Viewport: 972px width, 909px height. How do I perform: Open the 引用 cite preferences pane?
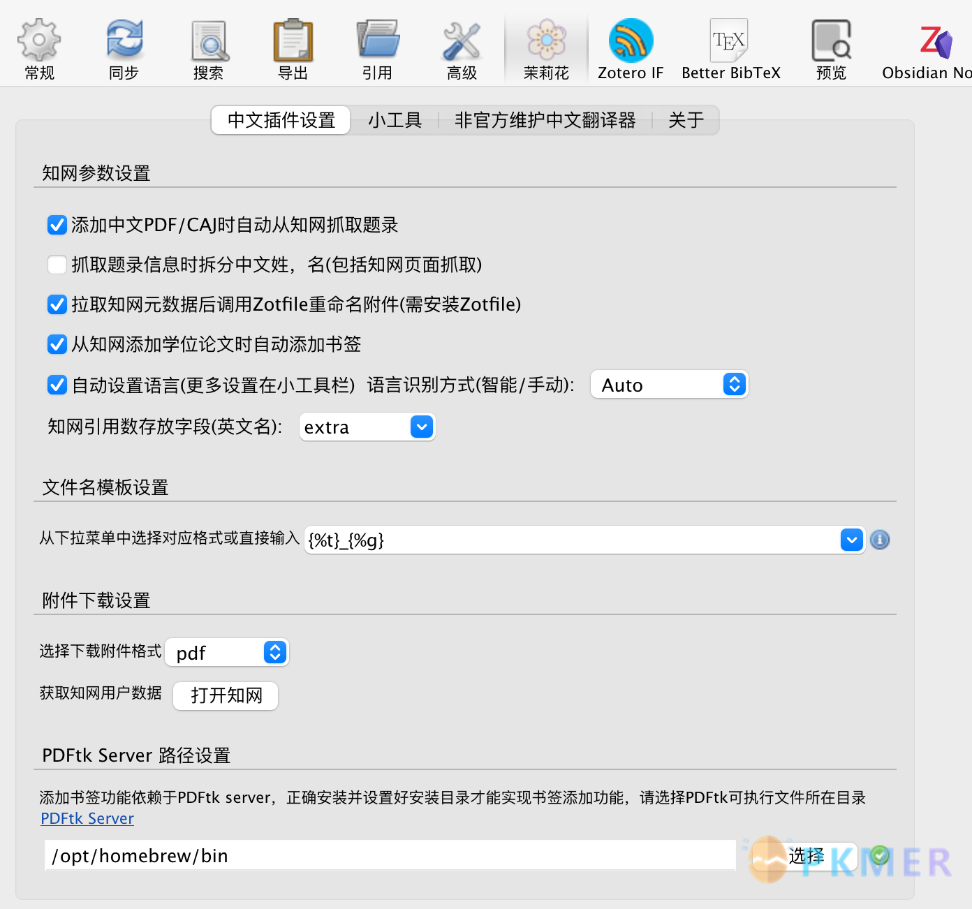[378, 49]
